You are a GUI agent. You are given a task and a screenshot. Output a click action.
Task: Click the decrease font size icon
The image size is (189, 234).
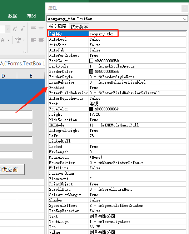pyautogui.click(x=23, y=29)
